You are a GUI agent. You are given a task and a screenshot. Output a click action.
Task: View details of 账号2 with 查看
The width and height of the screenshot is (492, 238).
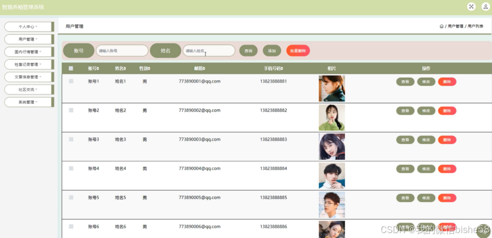tap(406, 111)
